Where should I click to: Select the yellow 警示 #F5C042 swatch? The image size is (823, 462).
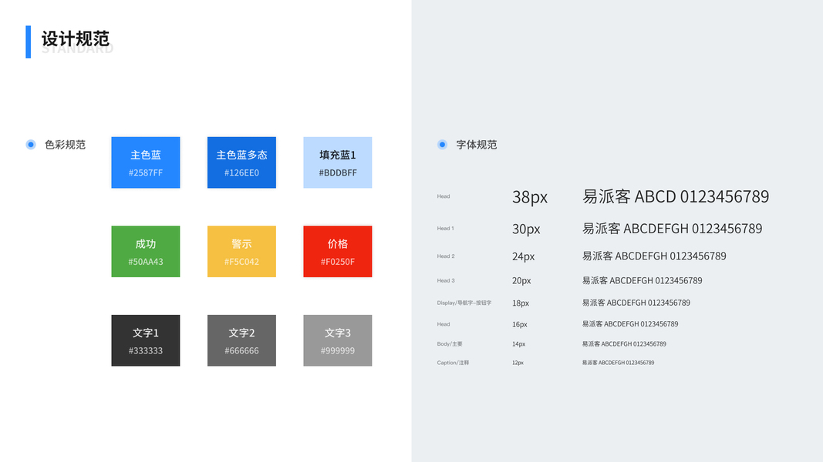(241, 252)
